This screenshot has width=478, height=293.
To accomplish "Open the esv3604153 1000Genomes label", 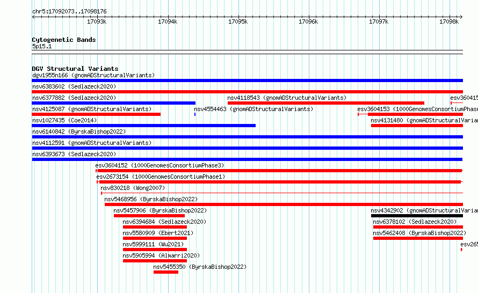I will coord(418,109).
